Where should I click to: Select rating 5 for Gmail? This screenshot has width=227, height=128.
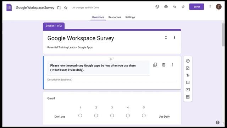pos(144,116)
